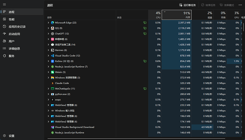The height and width of the screenshot is (140, 245).
Task: Open the hamburger navigation menu
Action: tap(4, 4)
